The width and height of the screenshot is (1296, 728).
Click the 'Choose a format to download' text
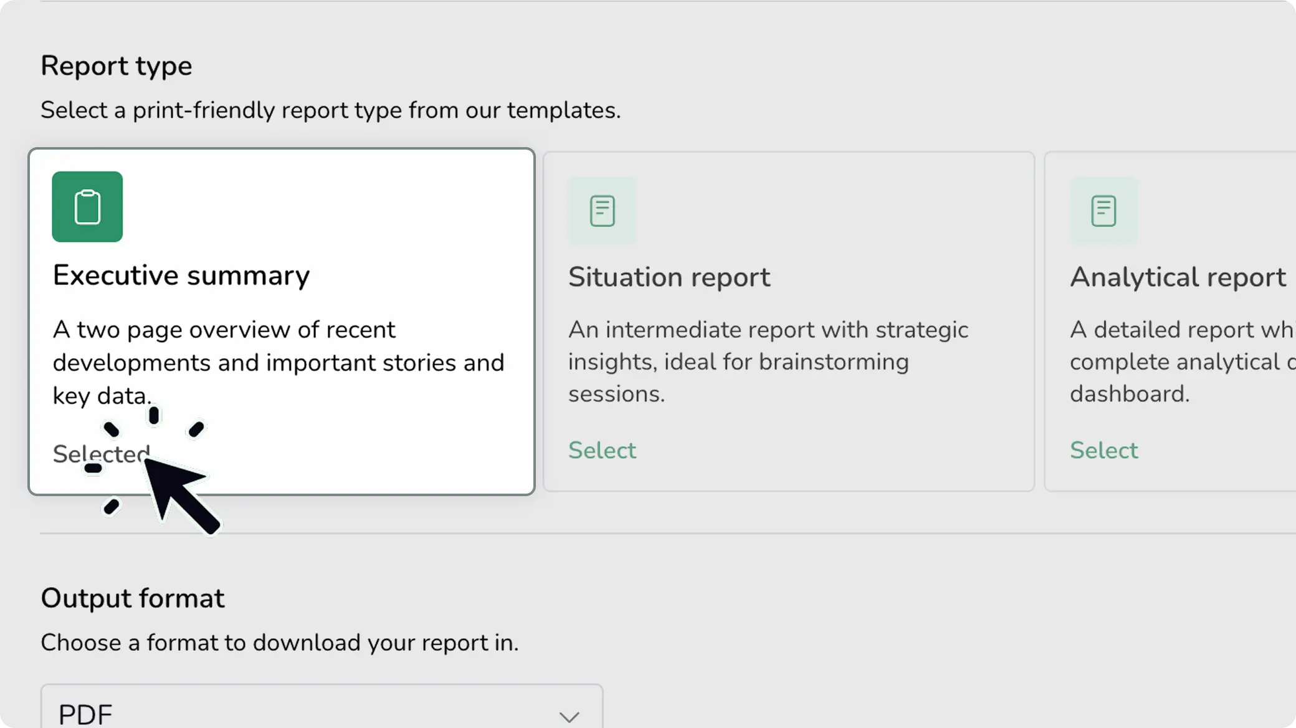(x=279, y=643)
